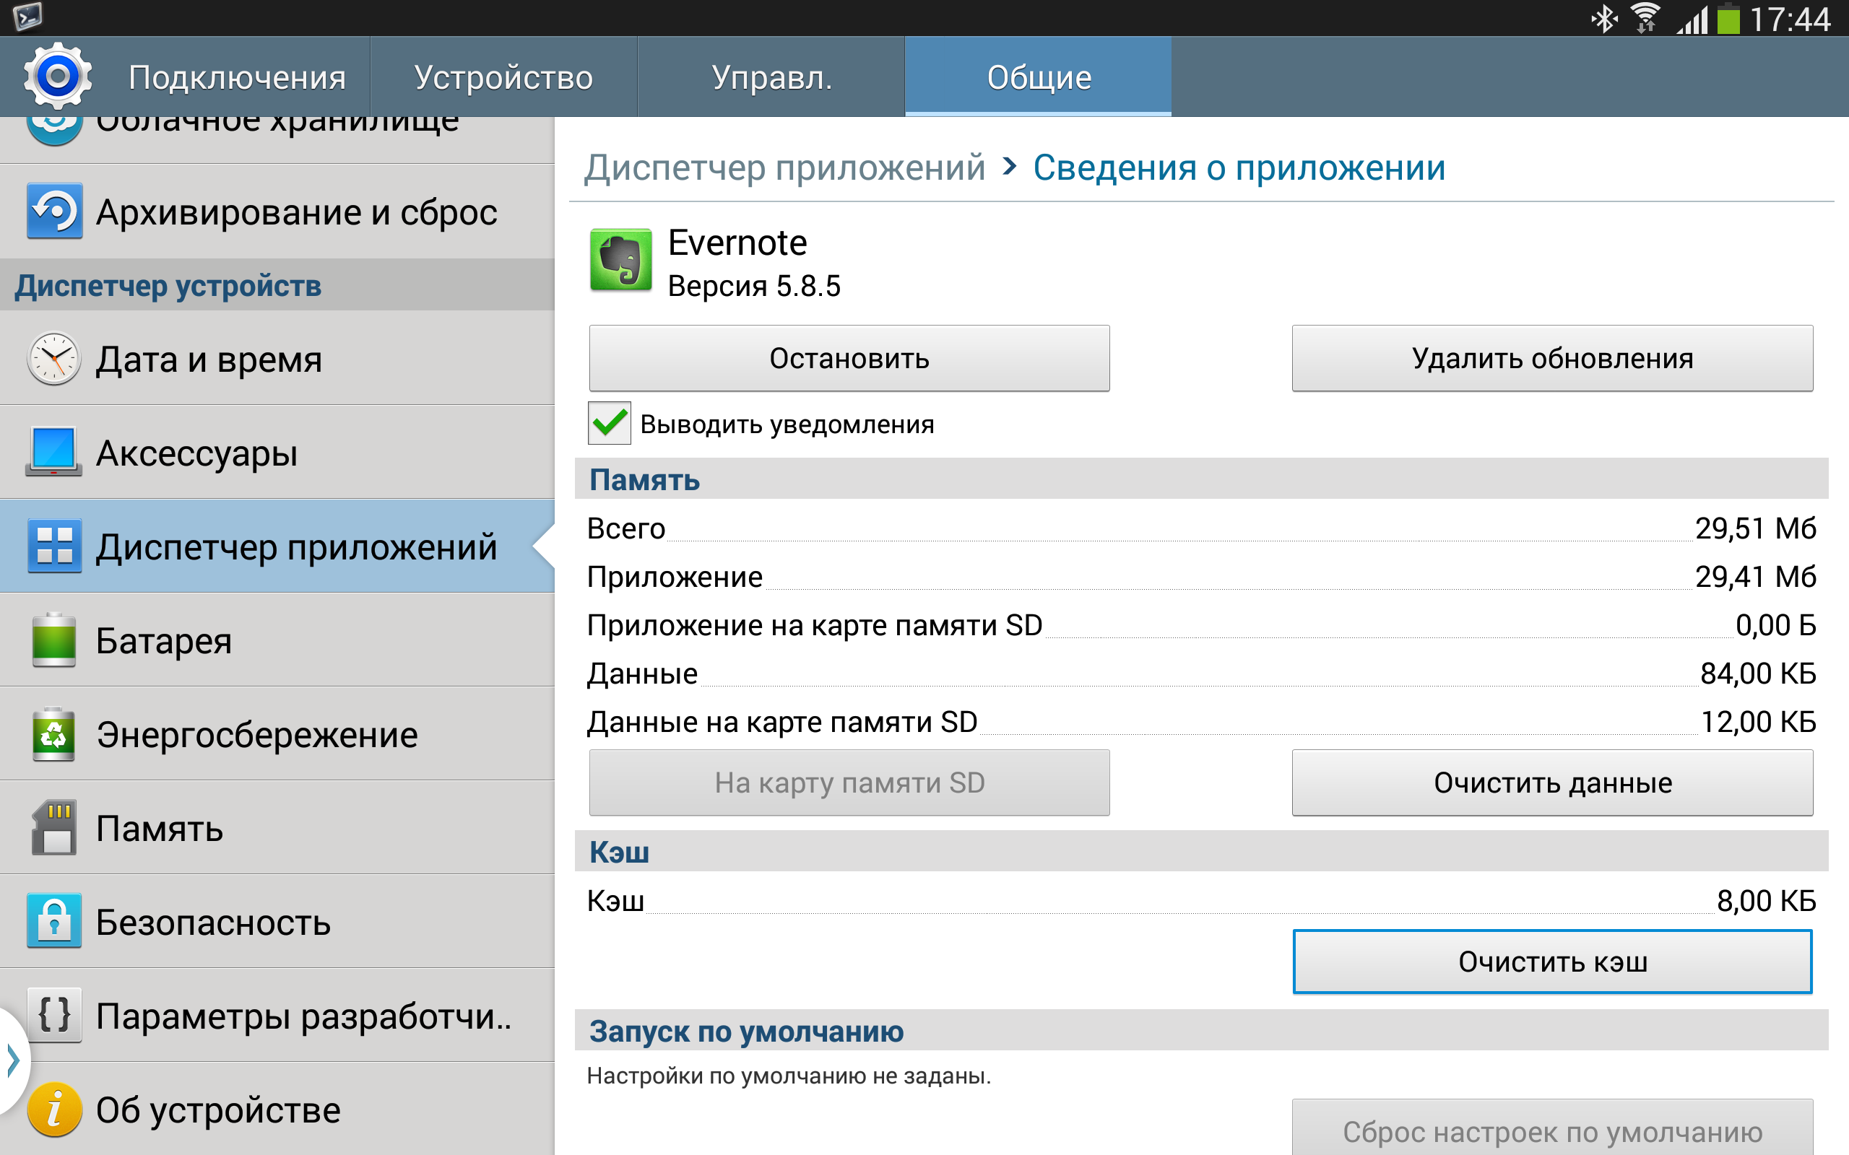Tap the Остановить button
Image resolution: width=1849 pixels, height=1155 pixels.
pos(849,358)
